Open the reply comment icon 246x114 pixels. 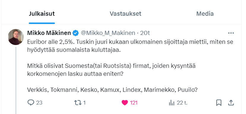[x=31, y=102]
